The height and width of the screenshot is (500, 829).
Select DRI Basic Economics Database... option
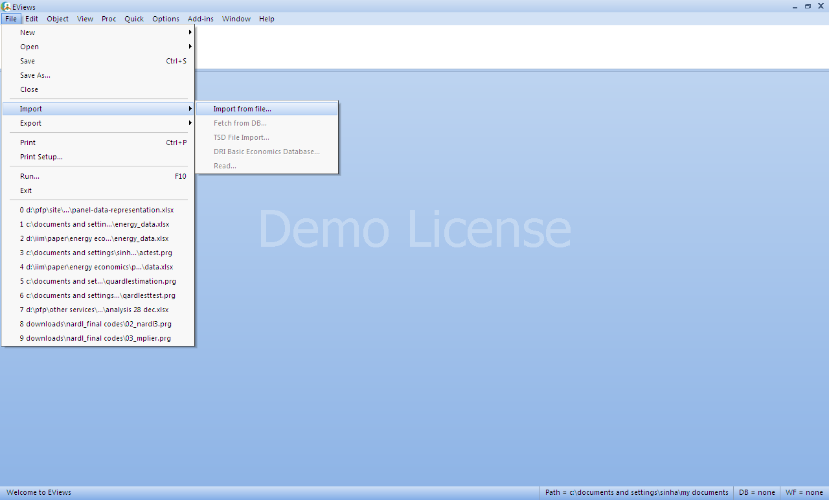pyautogui.click(x=267, y=152)
